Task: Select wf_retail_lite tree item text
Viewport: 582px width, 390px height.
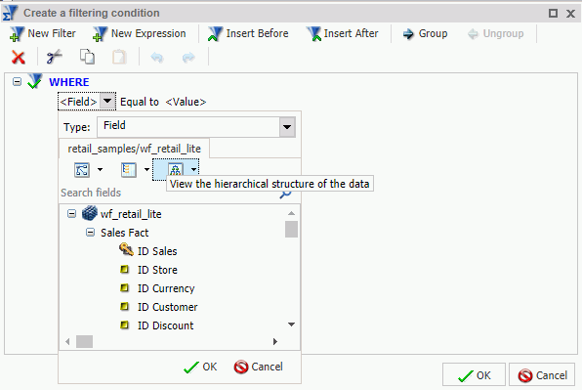Action: tap(131, 214)
